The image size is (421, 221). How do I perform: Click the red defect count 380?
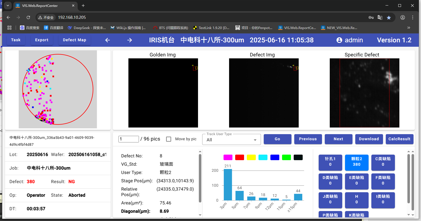click(31, 182)
